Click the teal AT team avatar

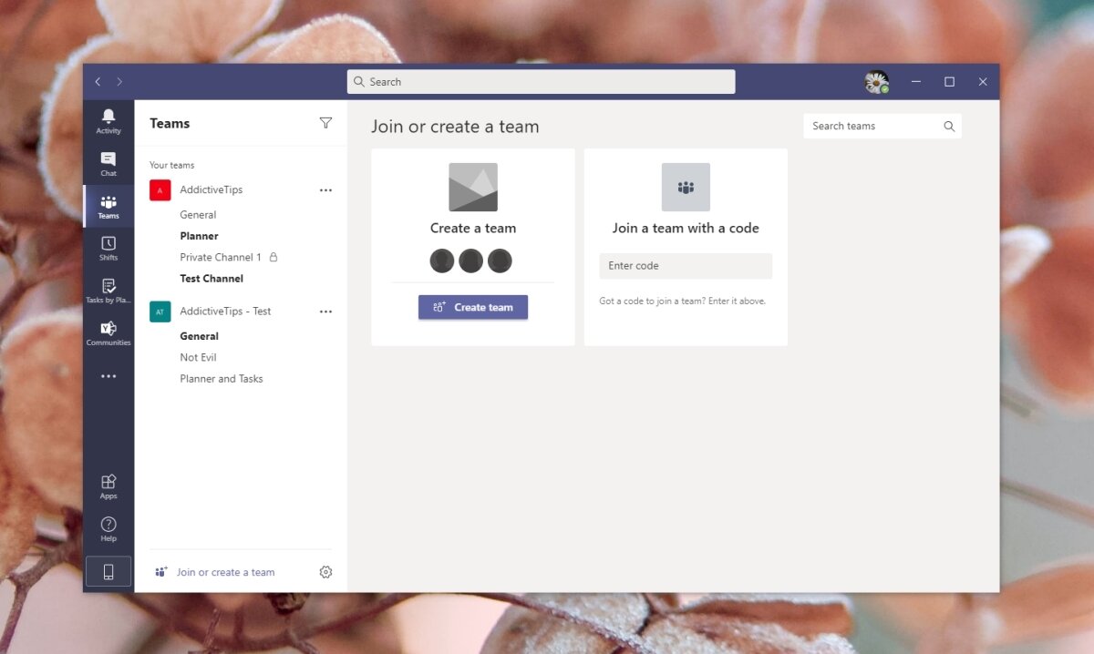tap(160, 312)
